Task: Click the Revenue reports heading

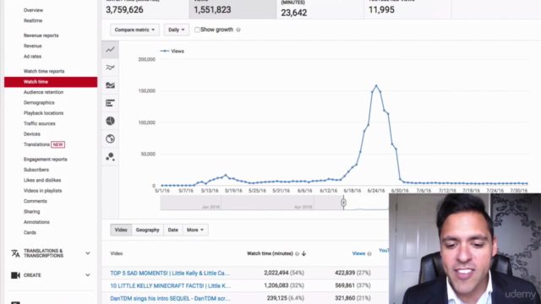Action: tap(41, 35)
